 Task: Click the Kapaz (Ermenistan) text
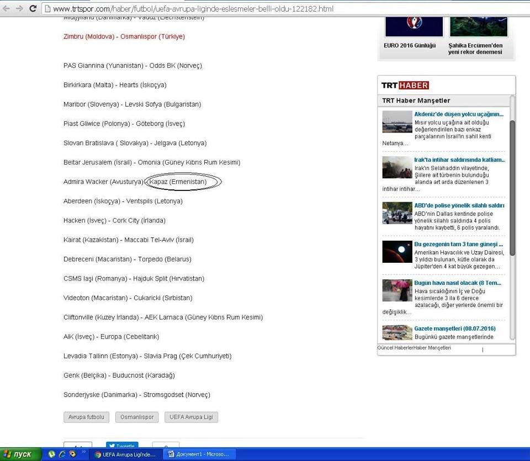178,182
